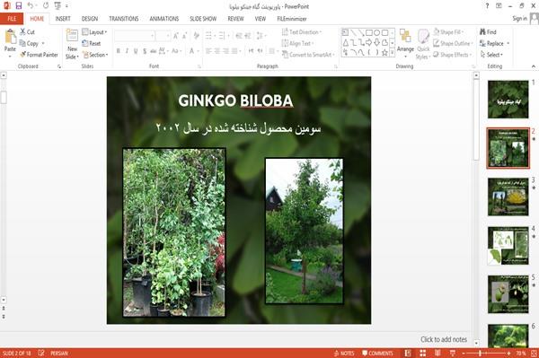Open the Layout dropdown
The image size is (539, 358).
pos(94,32)
